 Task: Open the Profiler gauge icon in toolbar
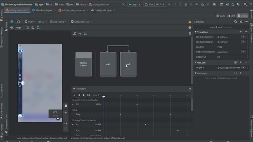click(197, 4)
